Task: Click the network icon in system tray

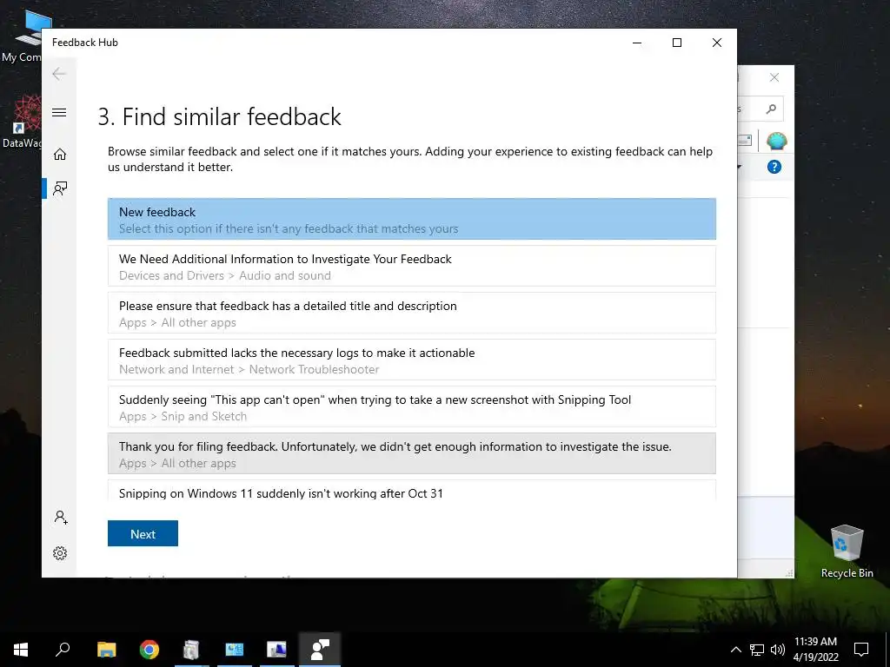Action: click(757, 650)
